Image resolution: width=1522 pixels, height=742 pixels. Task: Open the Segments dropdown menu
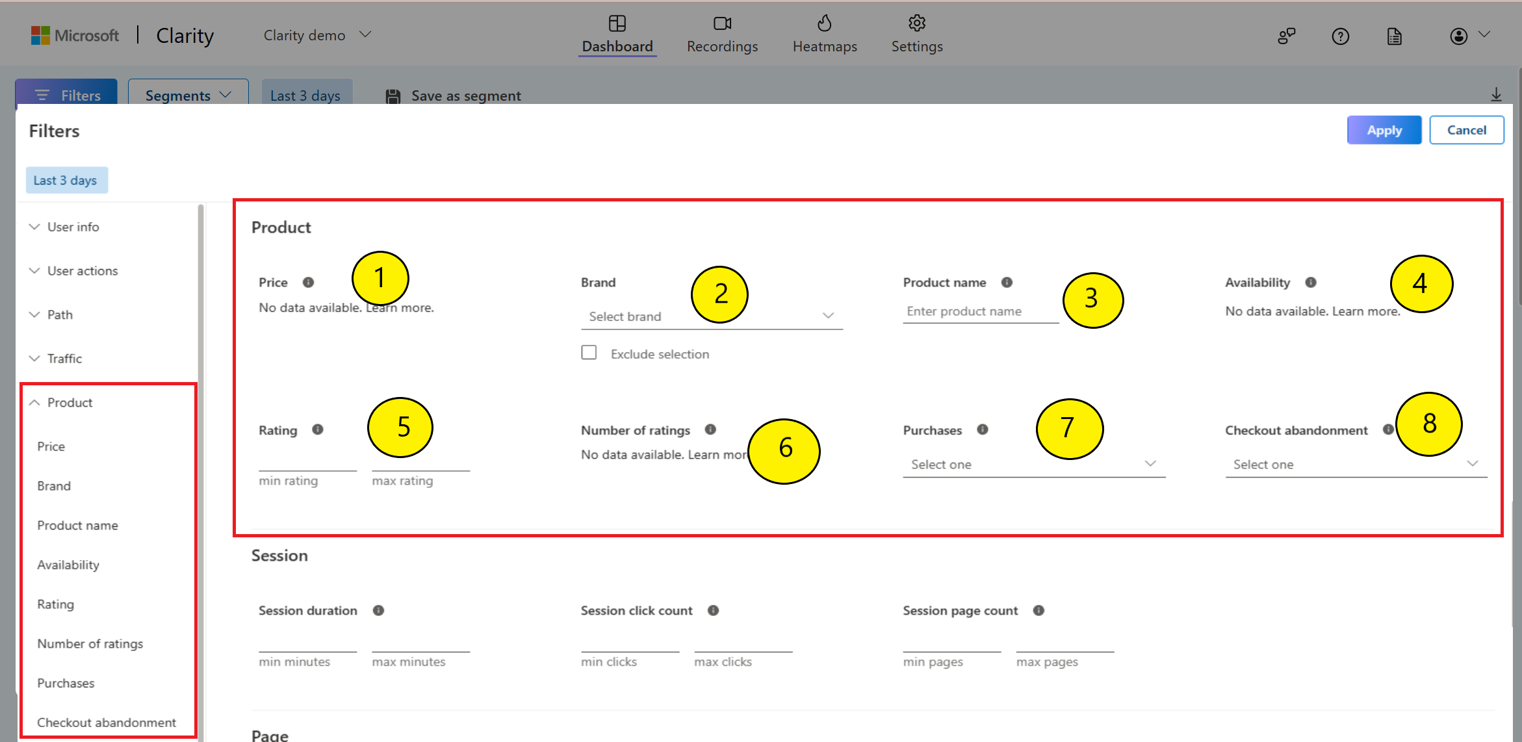tap(185, 94)
